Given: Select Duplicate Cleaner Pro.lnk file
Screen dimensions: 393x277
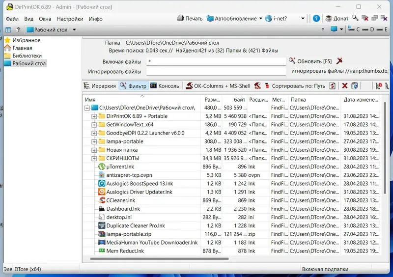Looking at the screenshot, I should 136,225.
